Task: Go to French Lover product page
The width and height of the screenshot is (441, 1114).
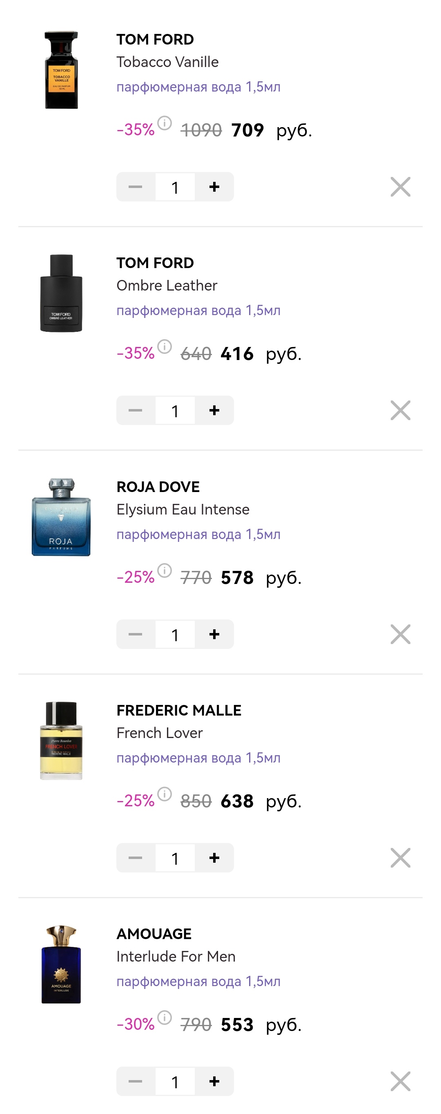Action: pos(159,733)
